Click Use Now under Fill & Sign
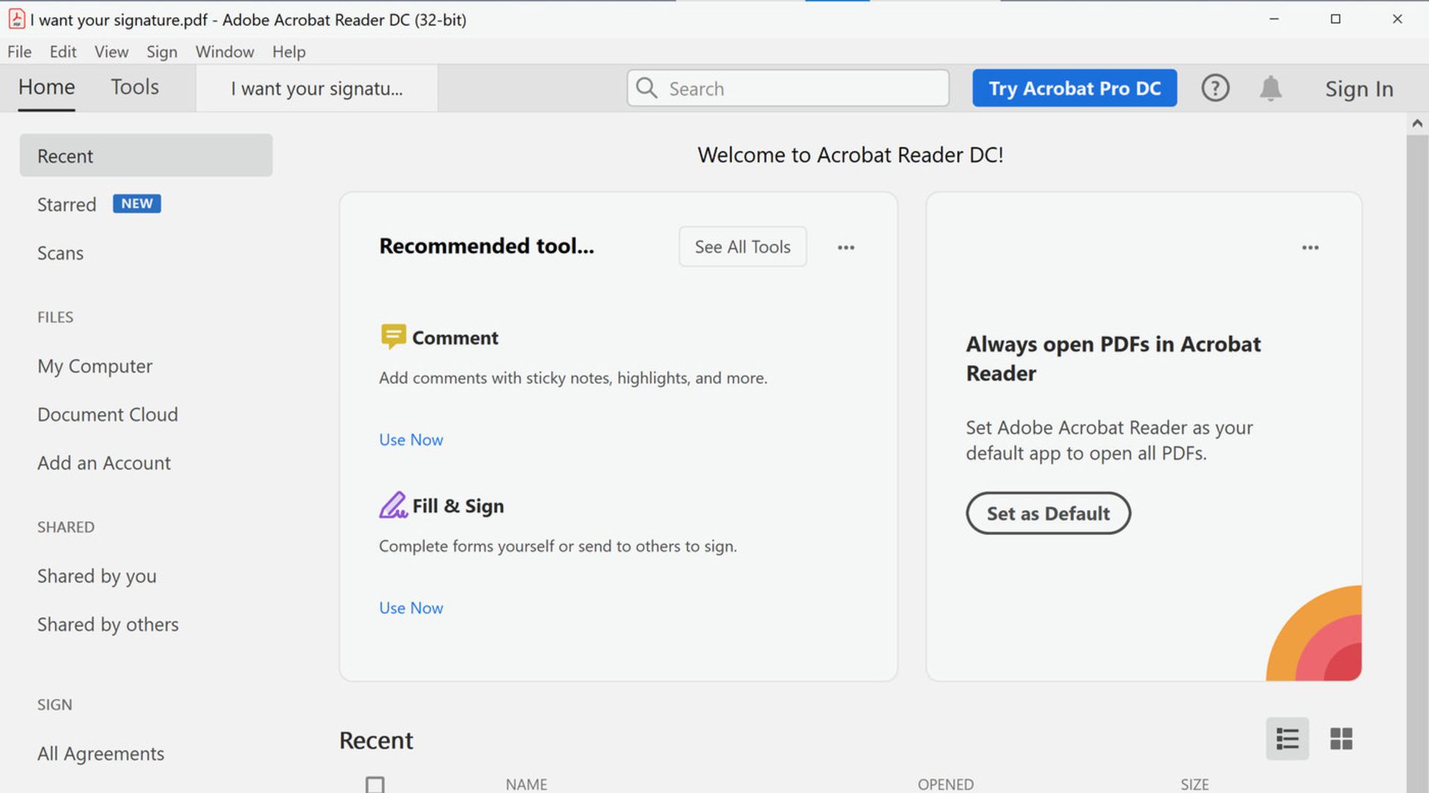The width and height of the screenshot is (1429, 793). coord(411,608)
